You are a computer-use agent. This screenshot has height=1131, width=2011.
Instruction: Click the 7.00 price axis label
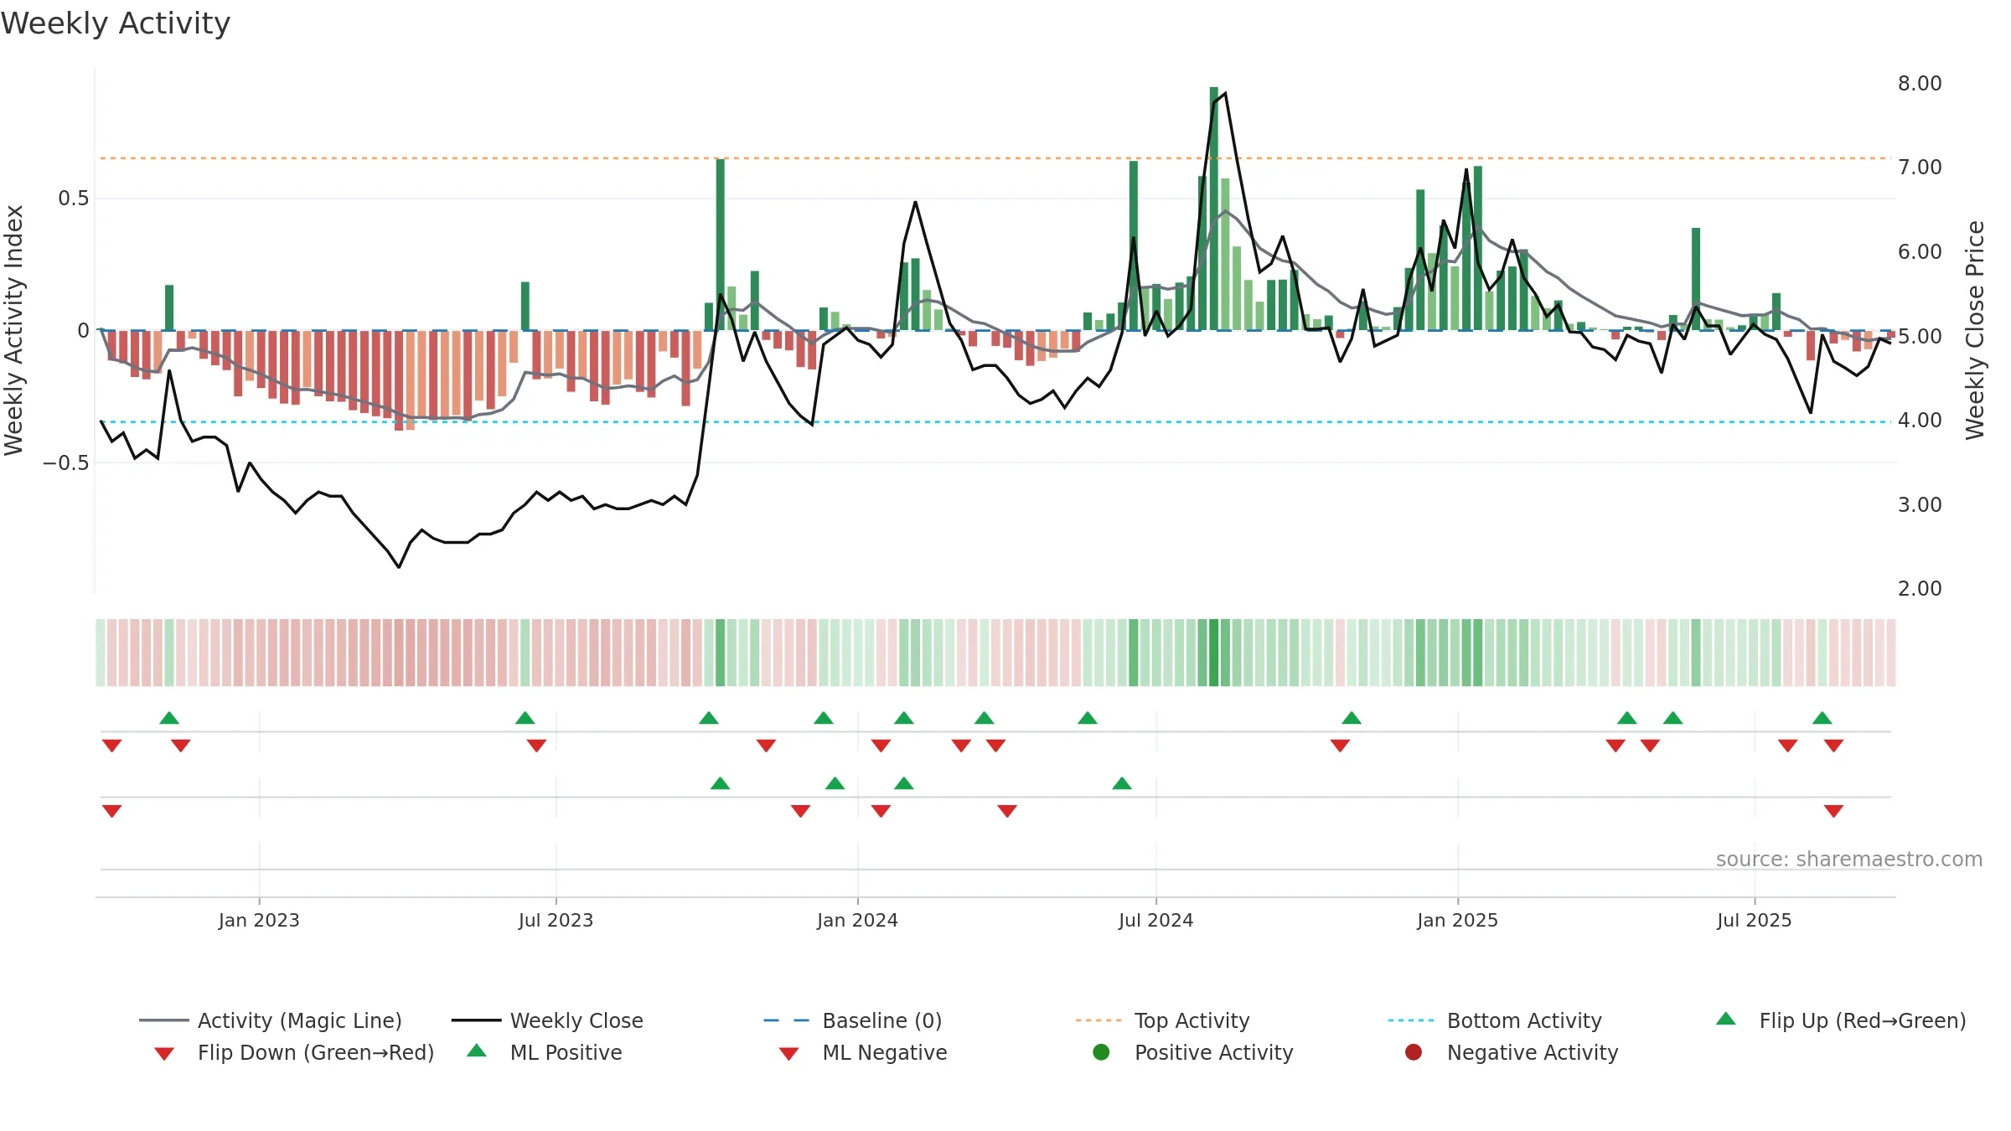[1920, 168]
